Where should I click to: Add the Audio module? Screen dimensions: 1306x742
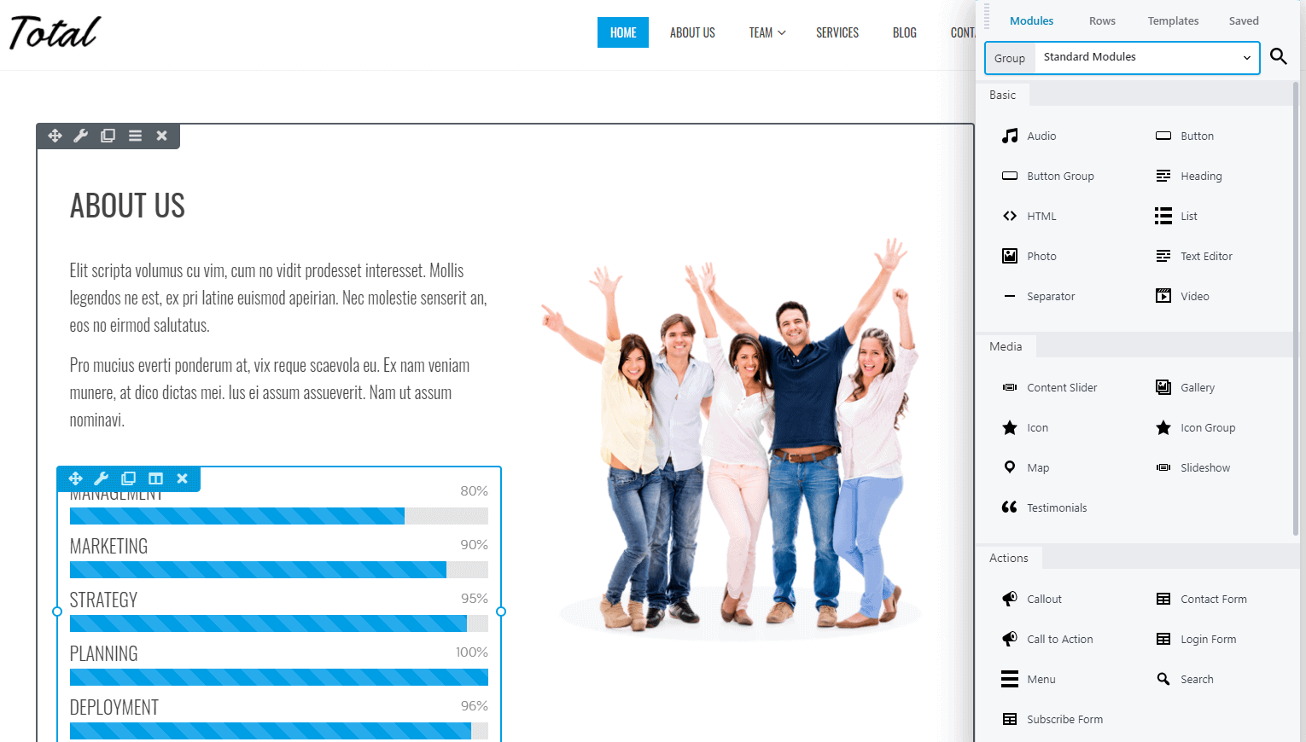(1029, 136)
